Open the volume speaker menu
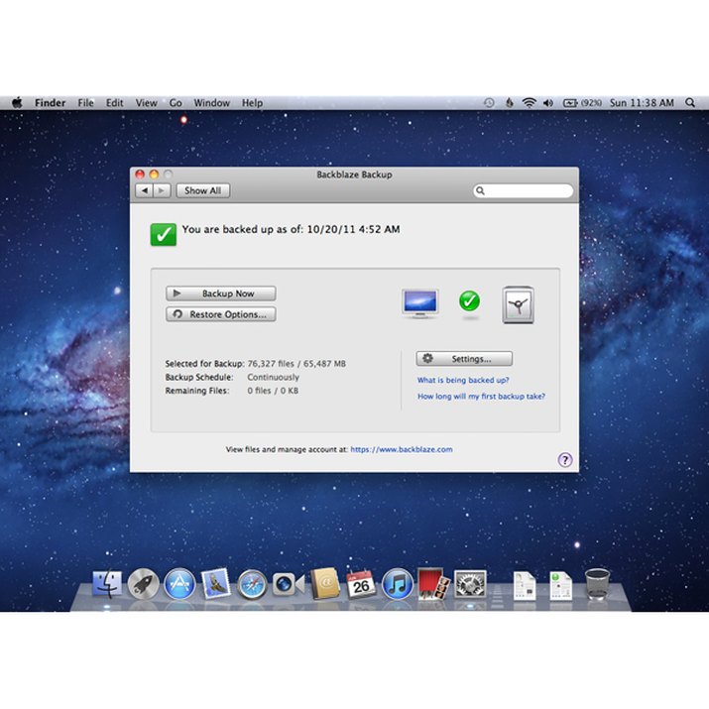Screen dimensions: 709x709 pyautogui.click(x=548, y=103)
